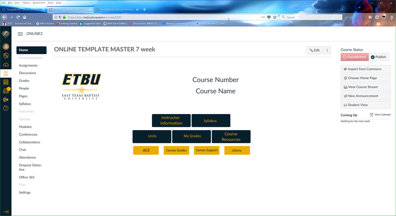Enter Student View
The image size is (396, 216).
click(x=365, y=105)
